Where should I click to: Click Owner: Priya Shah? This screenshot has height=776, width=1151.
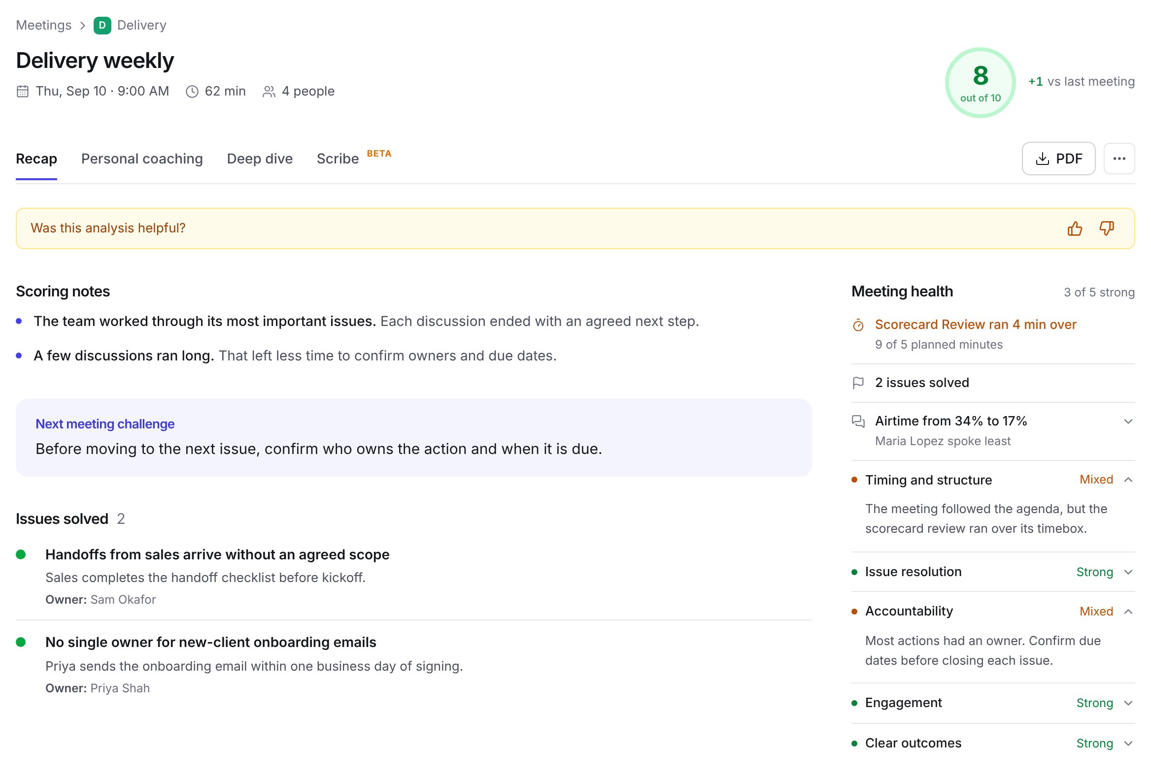(98, 688)
